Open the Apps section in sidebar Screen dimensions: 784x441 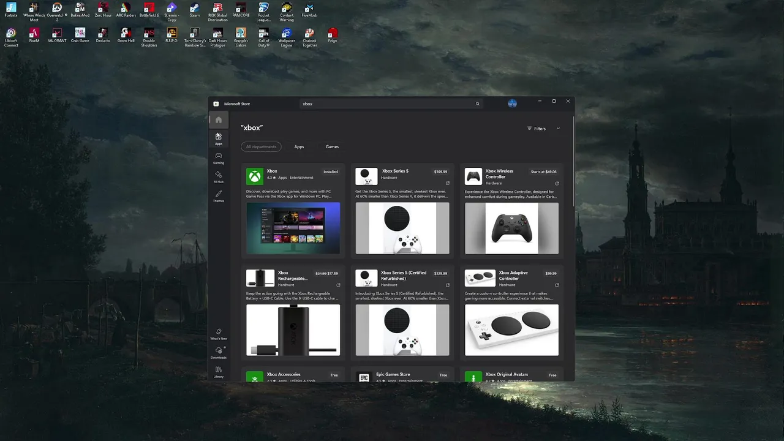[219, 139]
